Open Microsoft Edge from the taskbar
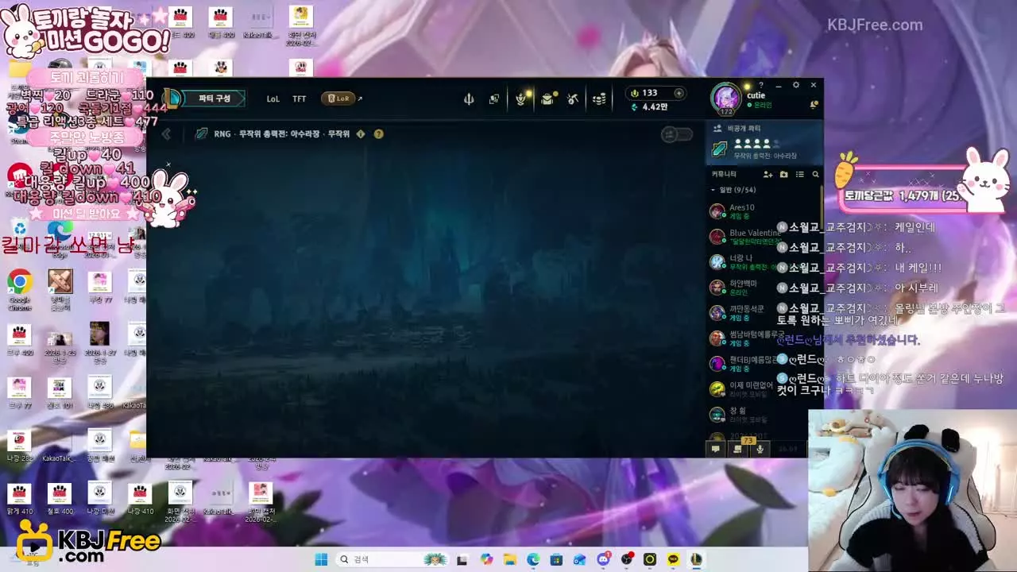The height and width of the screenshot is (572, 1017). 533,559
